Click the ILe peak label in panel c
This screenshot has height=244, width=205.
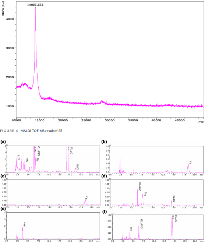click(86, 198)
